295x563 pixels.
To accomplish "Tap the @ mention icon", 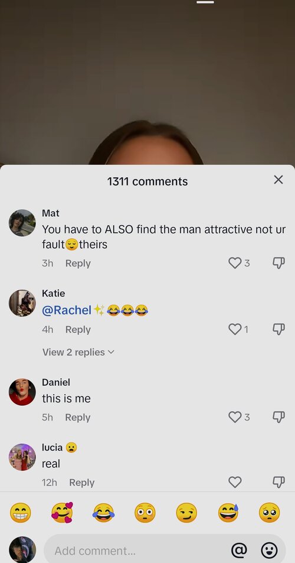I will tap(239, 550).
